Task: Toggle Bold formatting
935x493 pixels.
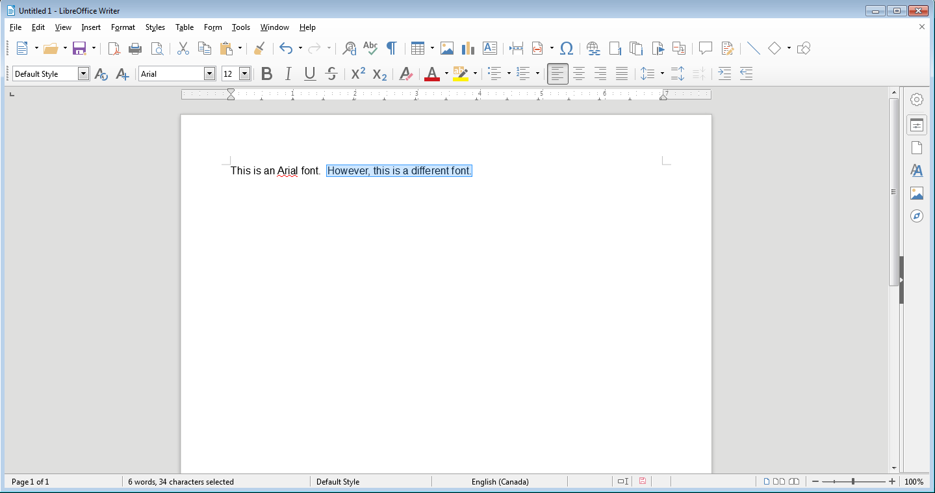Action: (x=266, y=74)
